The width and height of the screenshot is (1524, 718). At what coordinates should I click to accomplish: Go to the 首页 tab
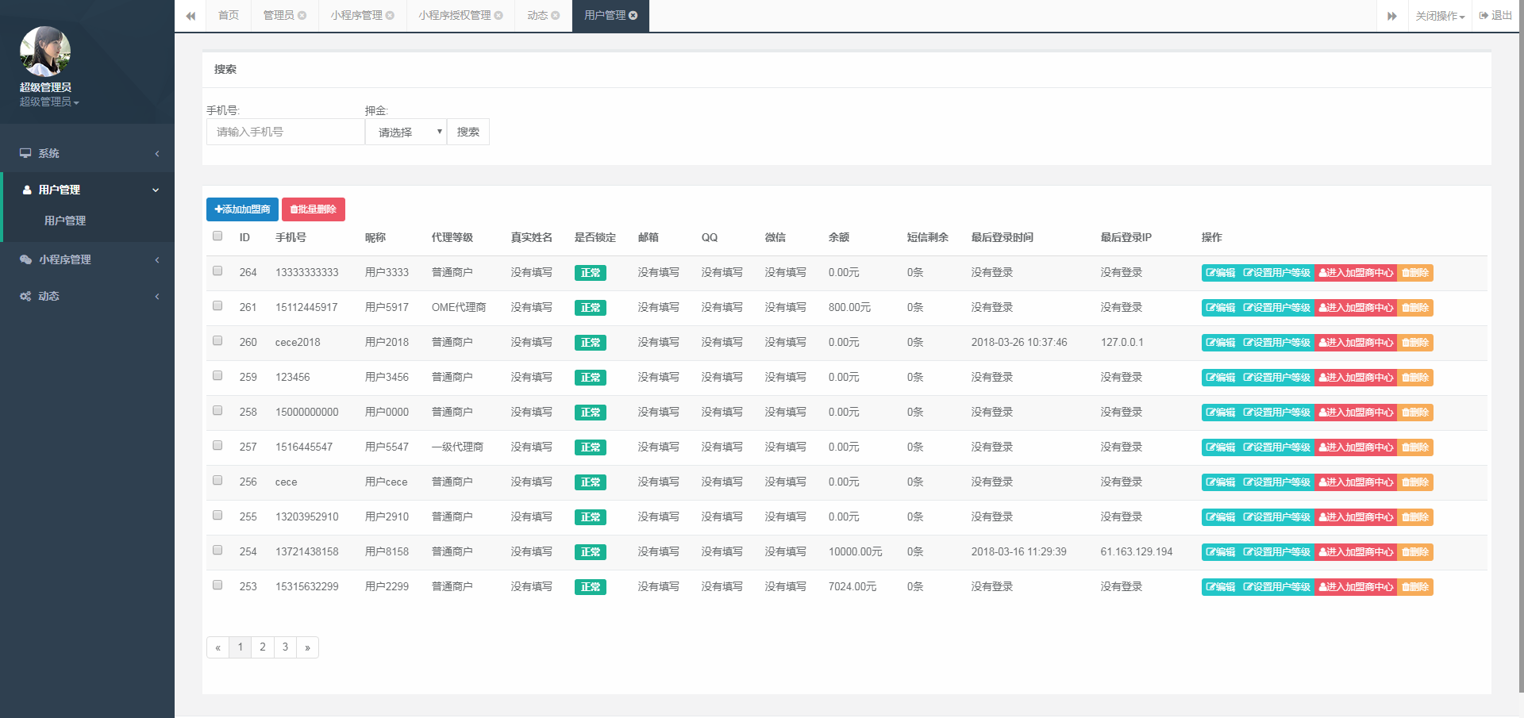[229, 15]
